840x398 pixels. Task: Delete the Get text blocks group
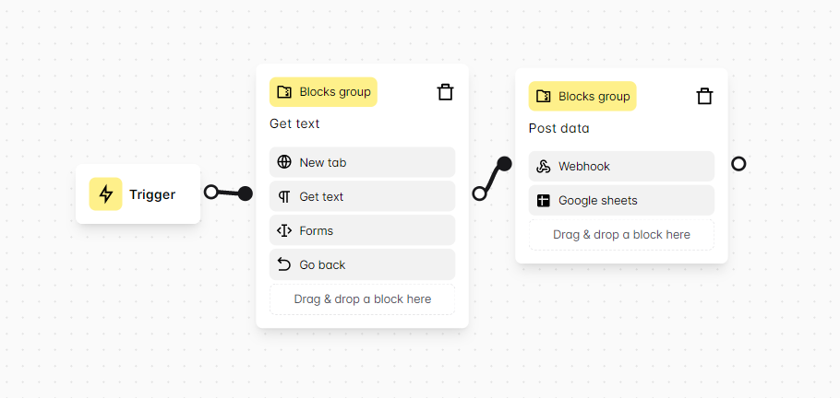click(x=445, y=91)
